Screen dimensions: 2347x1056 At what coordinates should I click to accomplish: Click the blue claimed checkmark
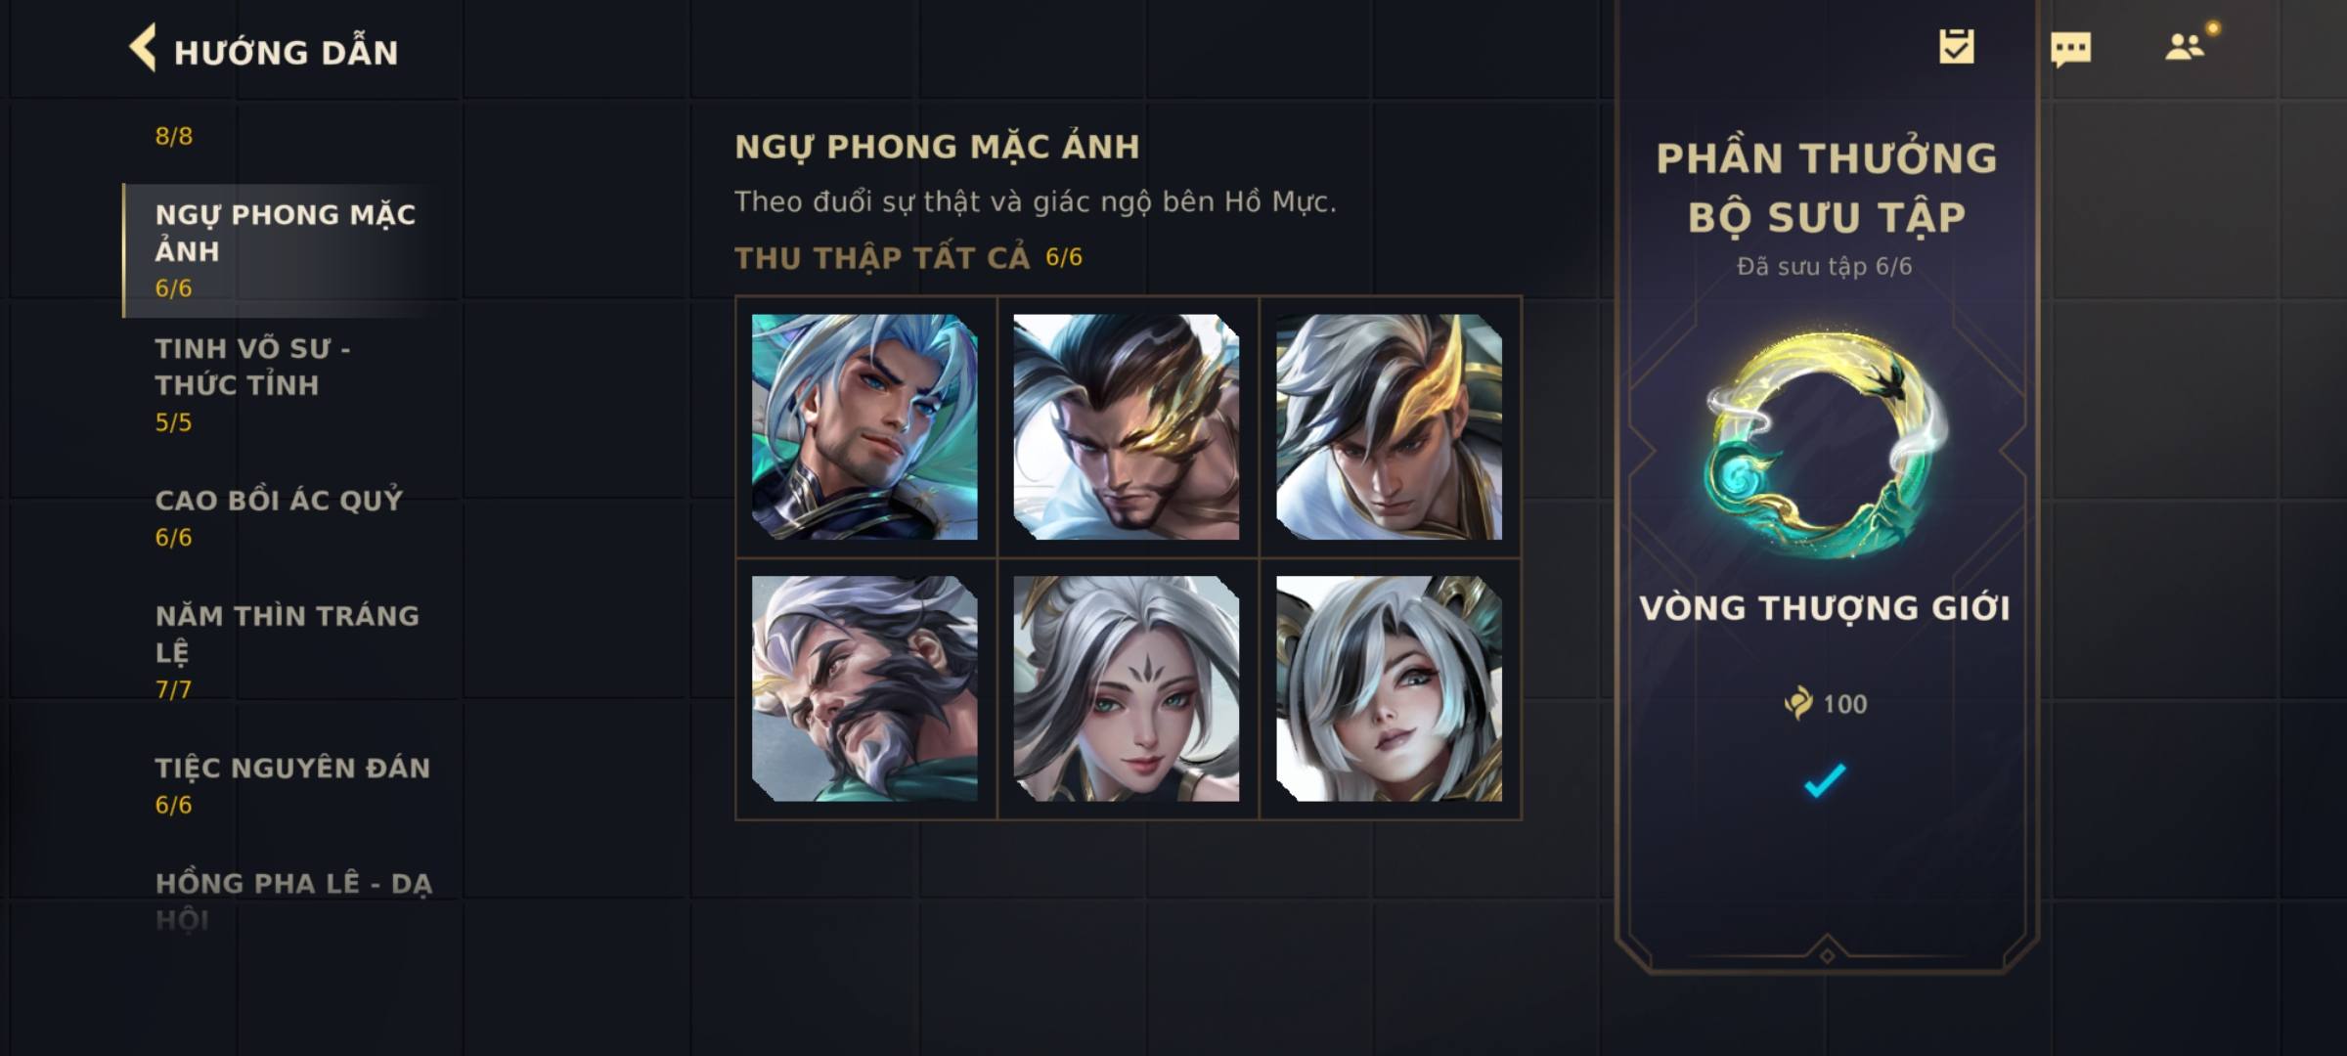click(1825, 779)
